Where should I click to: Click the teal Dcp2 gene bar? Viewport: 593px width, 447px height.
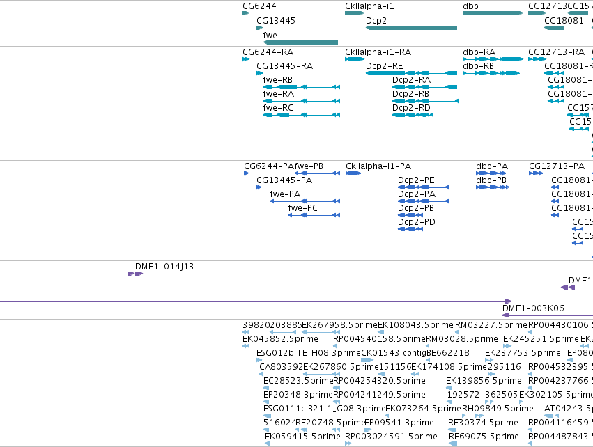pos(411,28)
